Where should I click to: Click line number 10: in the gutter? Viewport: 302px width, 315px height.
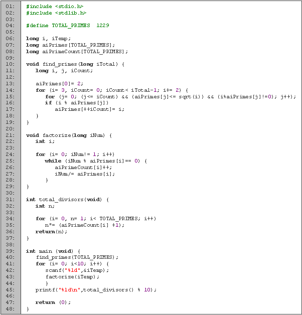click(x=10, y=64)
